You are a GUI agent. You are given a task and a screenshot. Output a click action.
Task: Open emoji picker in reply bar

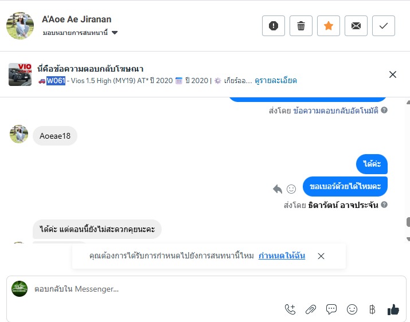352,309
